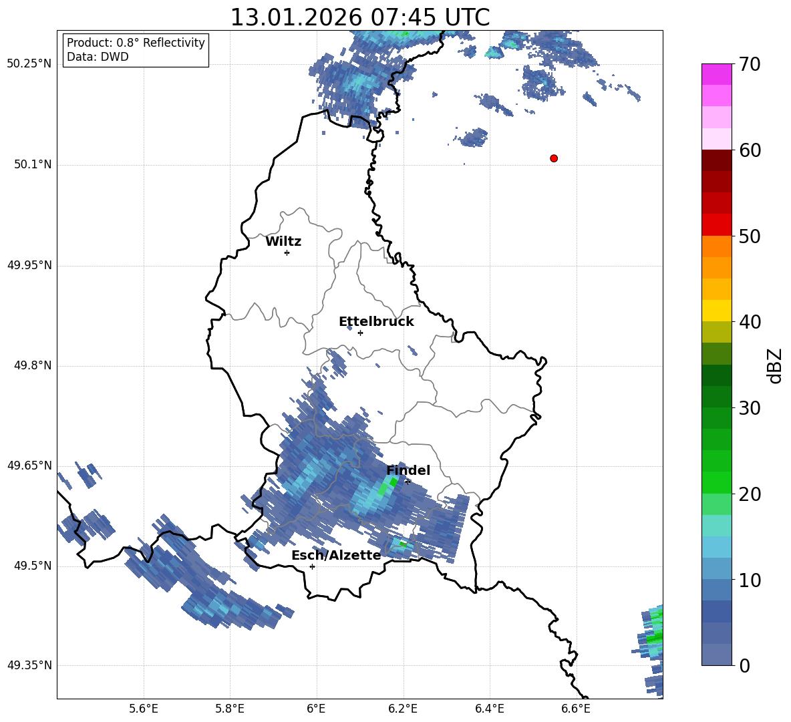Click the red dot marker on the map
The width and height of the screenshot is (791, 722).
(x=554, y=158)
